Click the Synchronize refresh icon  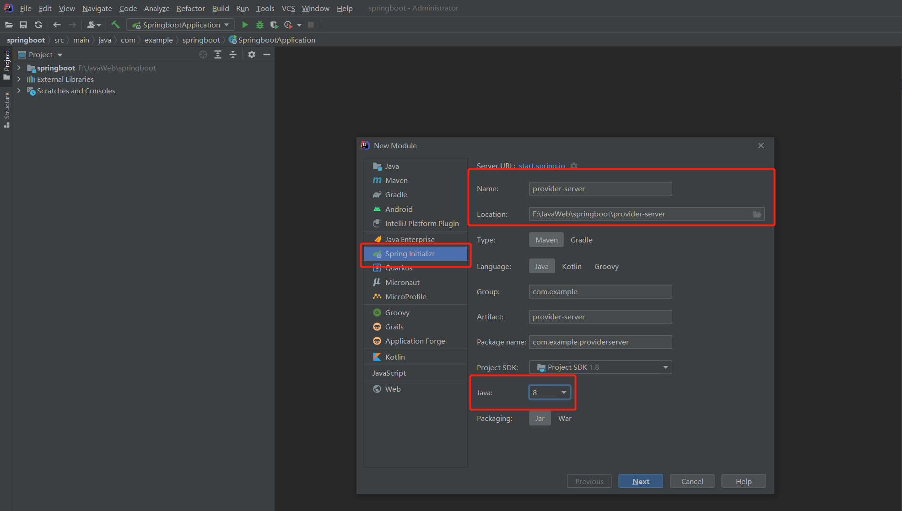38,25
